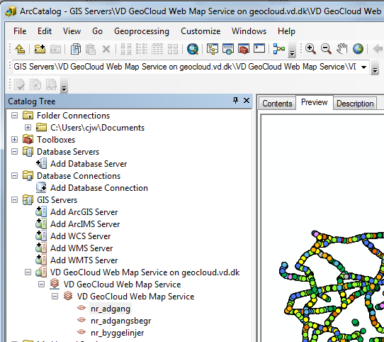Click the Delete X toolbar icon
The height and width of the screenshot is (342, 384).
(x=106, y=49)
